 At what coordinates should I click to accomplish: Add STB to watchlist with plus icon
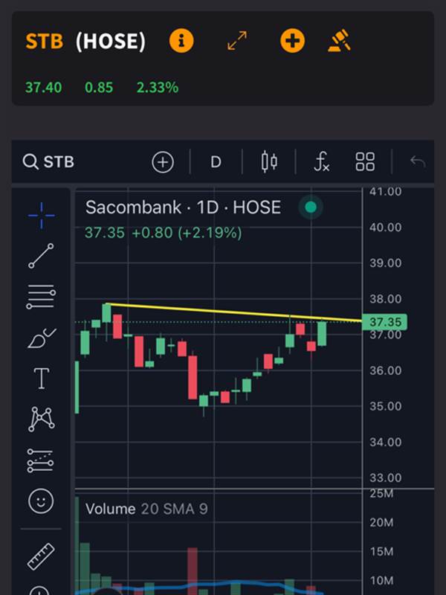pos(292,41)
